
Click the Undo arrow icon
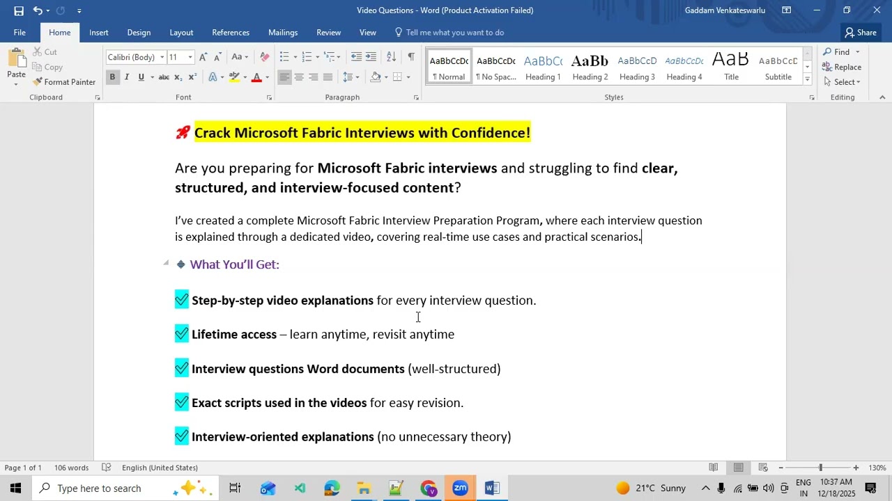coord(37,10)
